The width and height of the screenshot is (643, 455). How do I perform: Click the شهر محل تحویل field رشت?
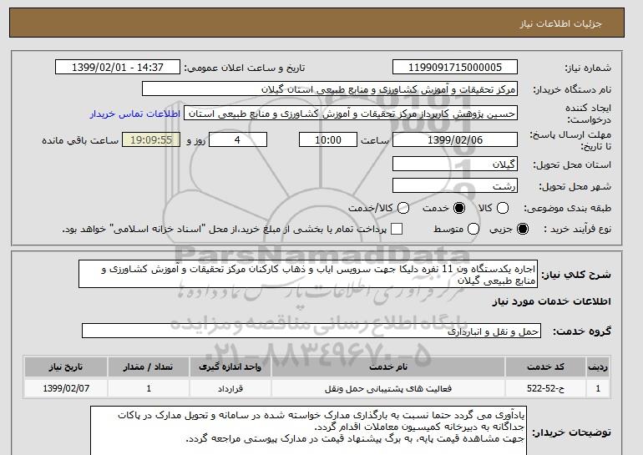pos(455,185)
